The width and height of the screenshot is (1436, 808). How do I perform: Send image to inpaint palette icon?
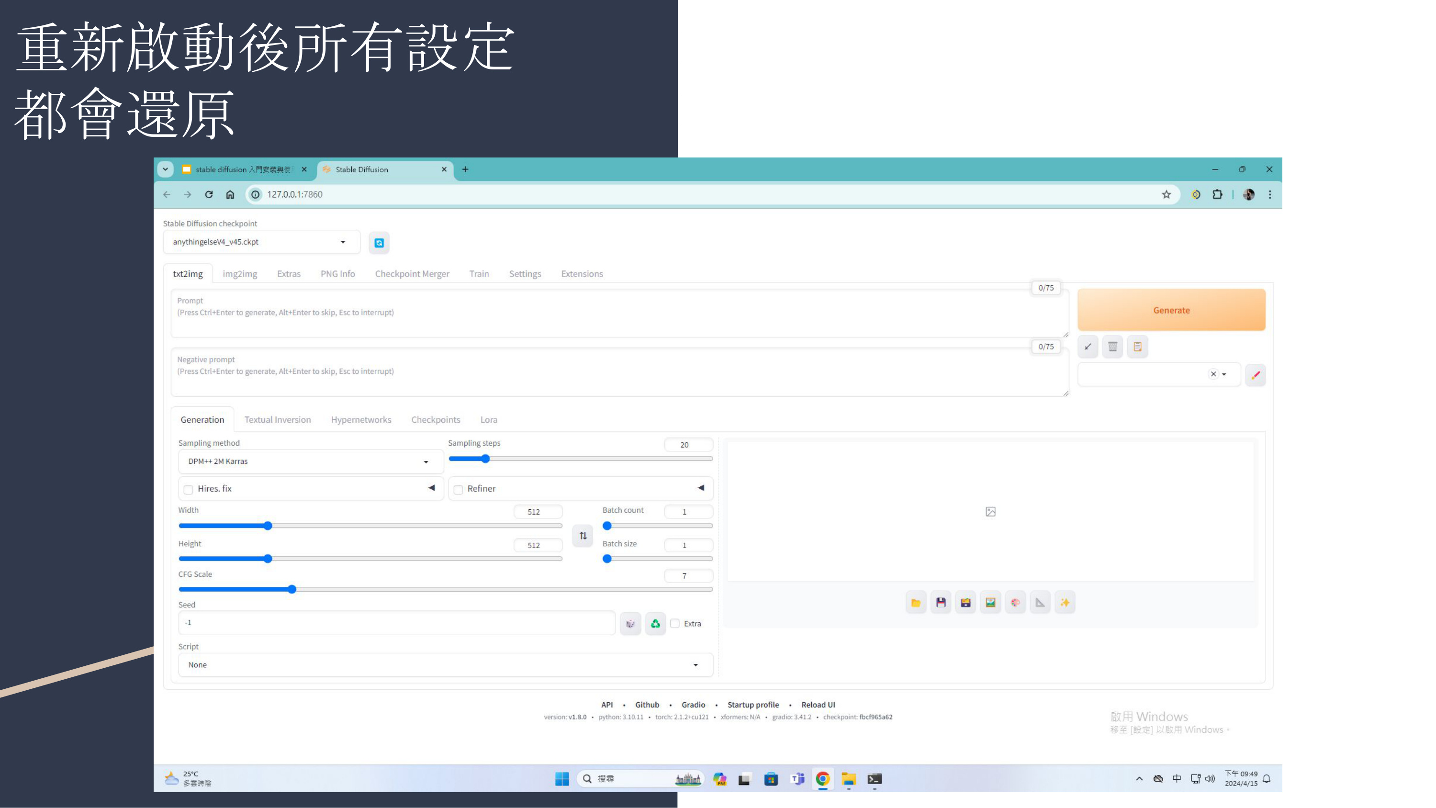pyautogui.click(x=1016, y=602)
